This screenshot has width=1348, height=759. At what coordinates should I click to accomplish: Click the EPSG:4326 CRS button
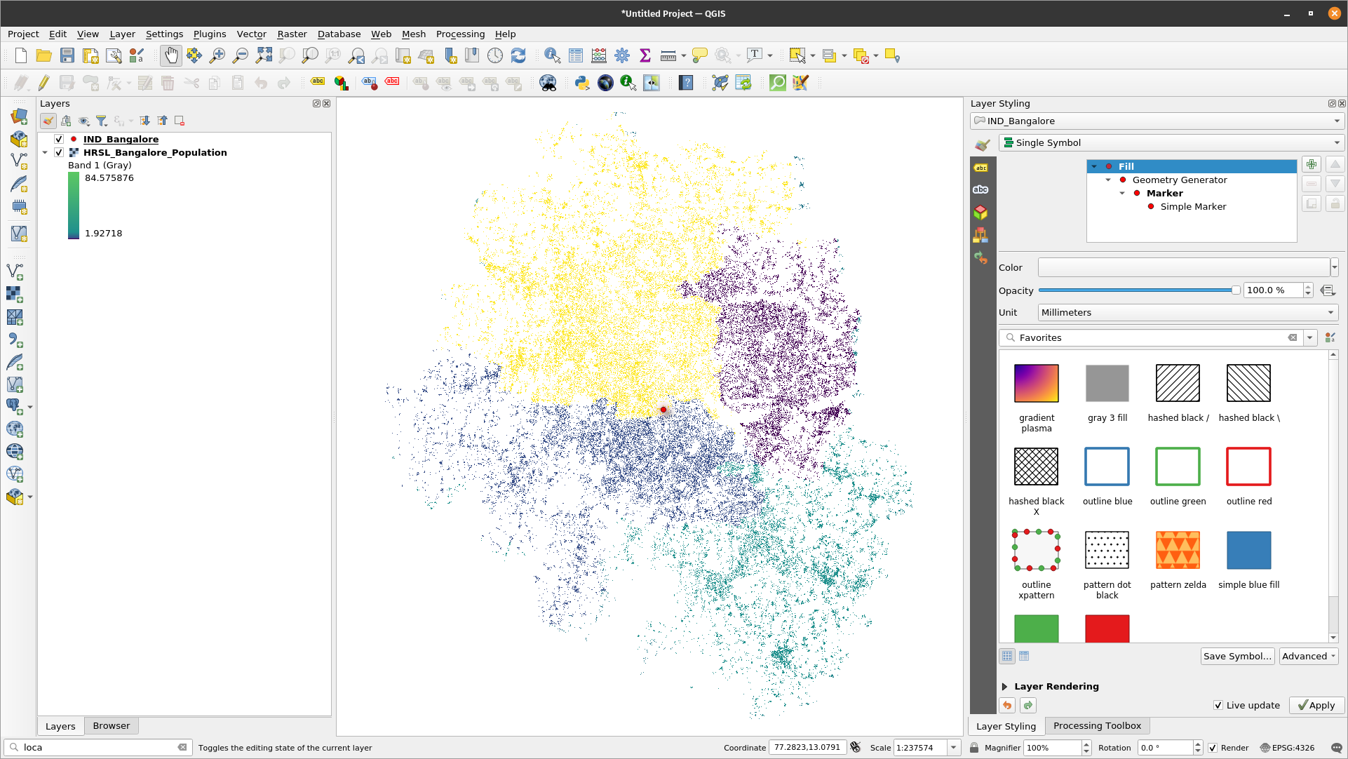point(1287,748)
